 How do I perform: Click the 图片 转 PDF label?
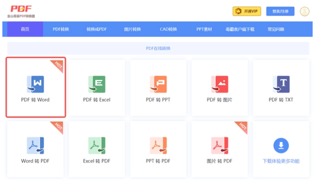[x=219, y=161]
